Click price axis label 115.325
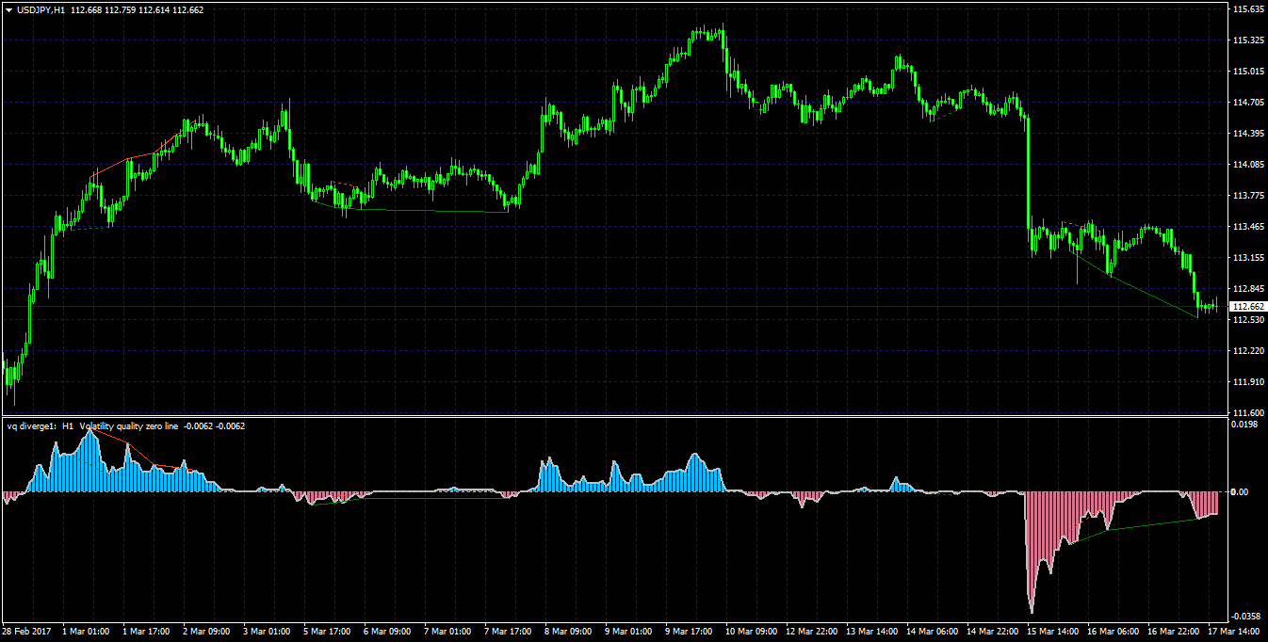1268x642 pixels. [1247, 40]
